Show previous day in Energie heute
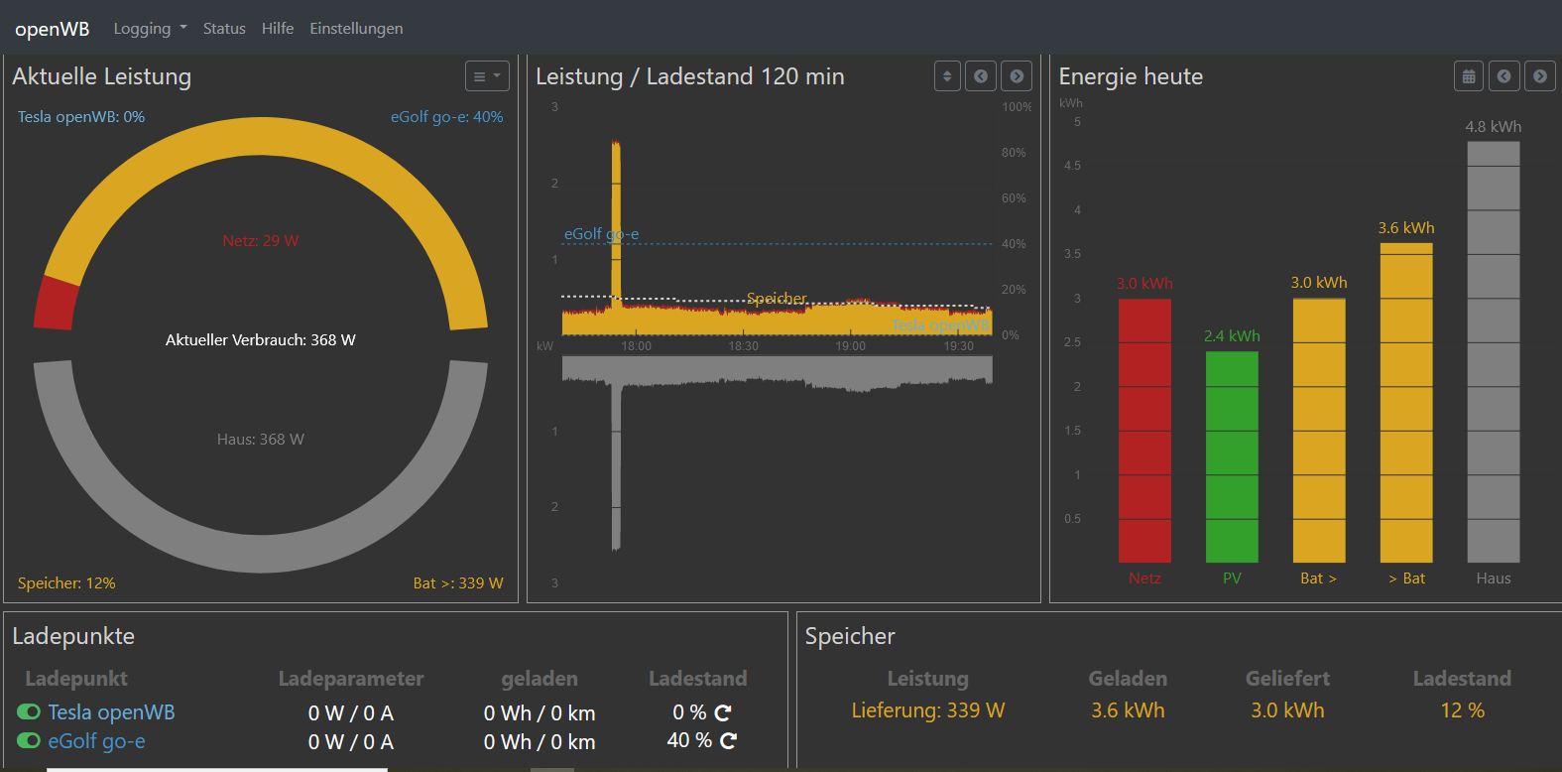The image size is (1562, 772). click(x=1504, y=76)
